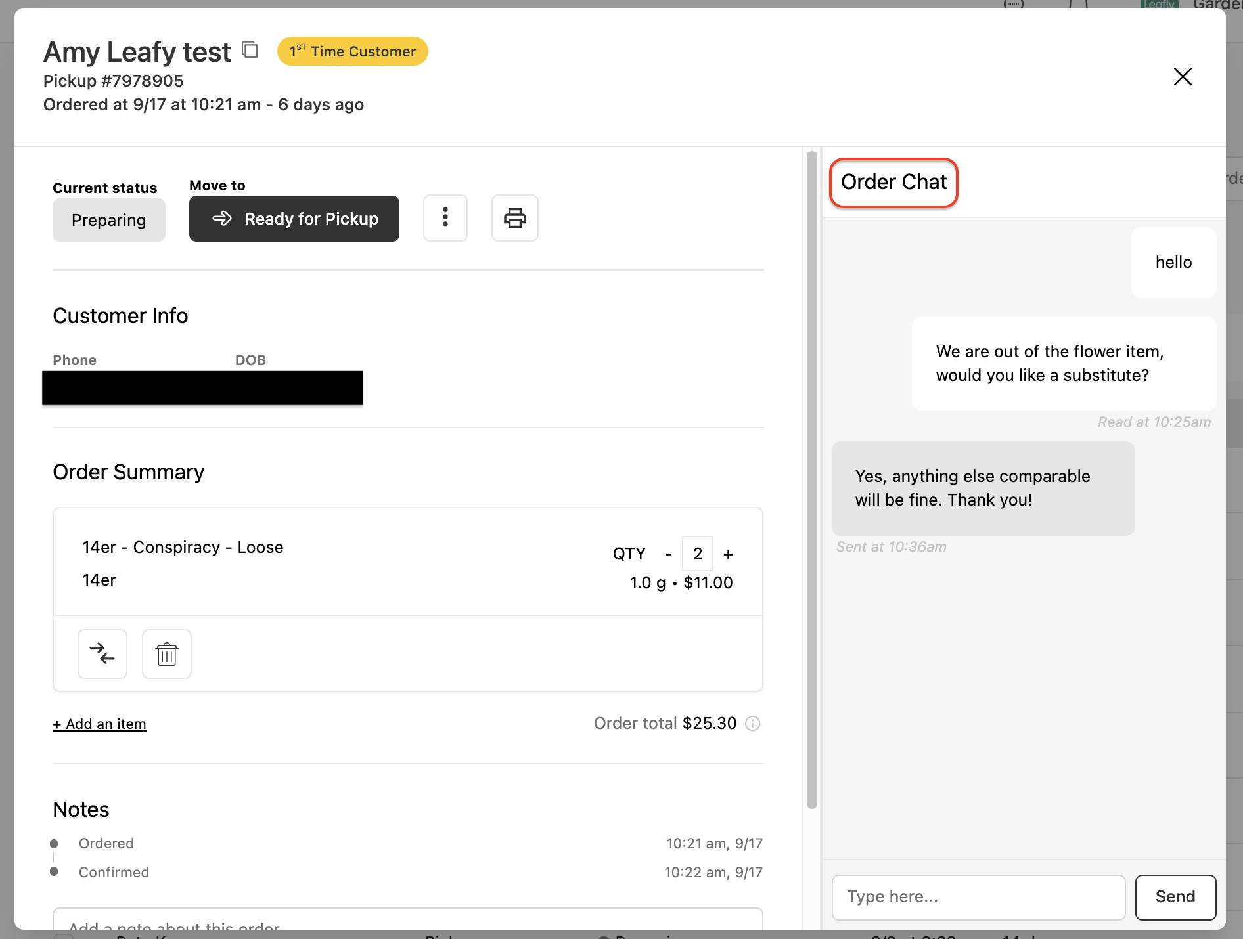Image resolution: width=1243 pixels, height=939 pixels.
Task: Click the order note input field
Action: (407, 919)
